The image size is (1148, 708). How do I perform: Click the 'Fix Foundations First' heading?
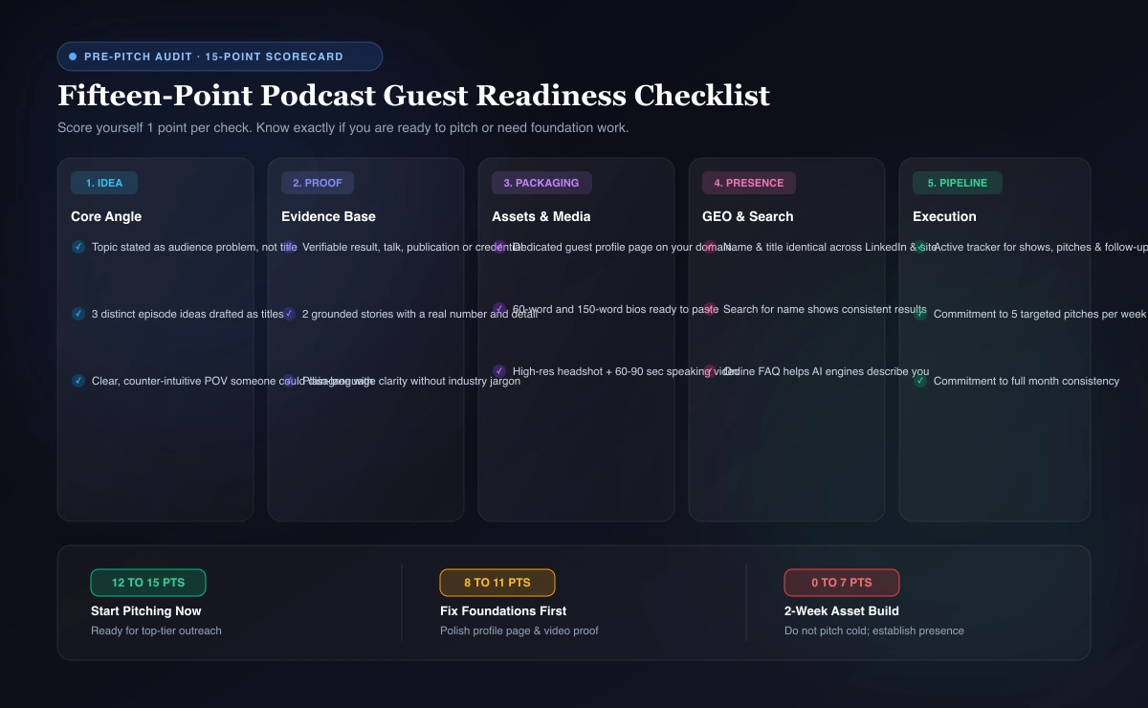503,610
